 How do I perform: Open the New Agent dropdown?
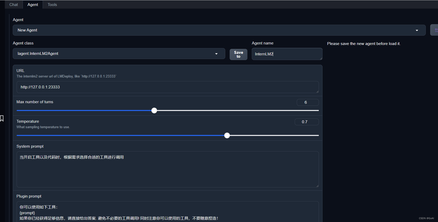[x=219, y=30]
